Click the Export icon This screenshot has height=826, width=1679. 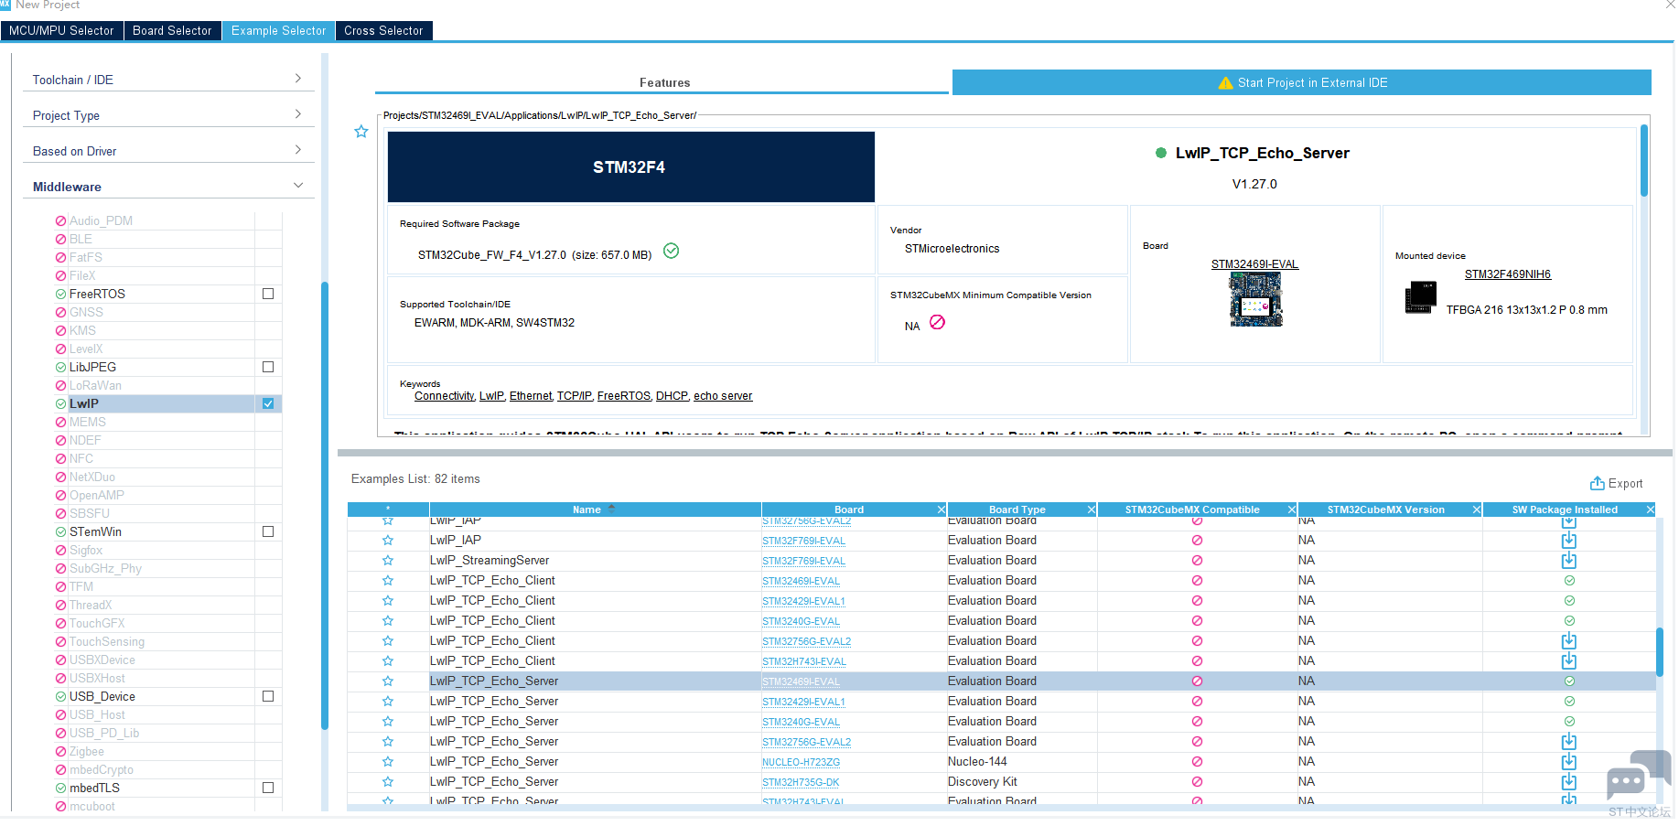tap(1597, 483)
